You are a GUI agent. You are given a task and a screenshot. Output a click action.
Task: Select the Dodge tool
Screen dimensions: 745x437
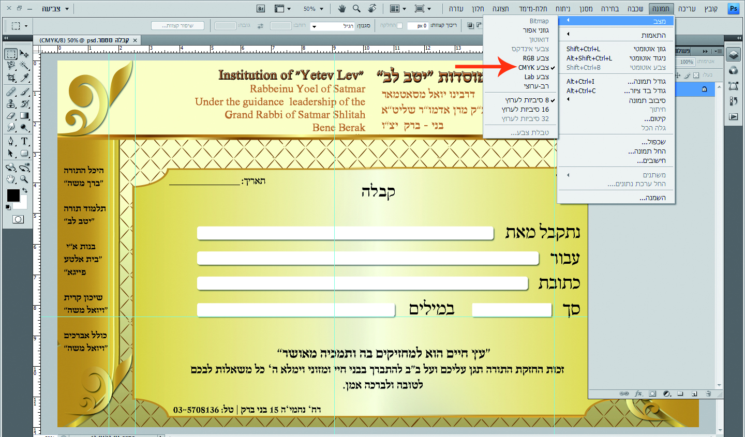point(24,127)
